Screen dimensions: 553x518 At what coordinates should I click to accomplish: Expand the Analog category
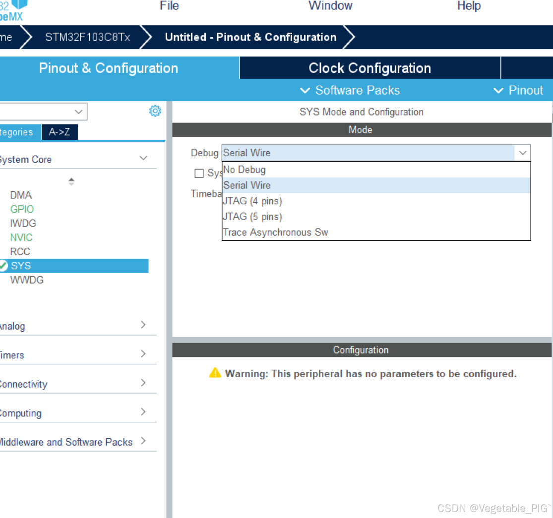point(143,325)
